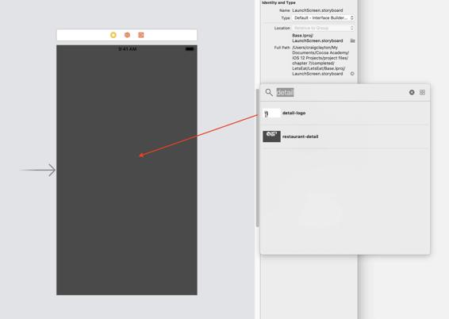
Task: Click the canvas vertical scrollbar
Action: [258, 157]
